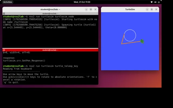Click 'turtlesim.srv.SetPen_Response()' text
Screen dimensions: 173x108
point(24,60)
